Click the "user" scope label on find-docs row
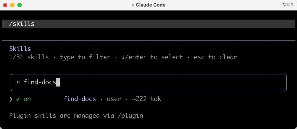The height and width of the screenshot is (129, 297). [114, 99]
